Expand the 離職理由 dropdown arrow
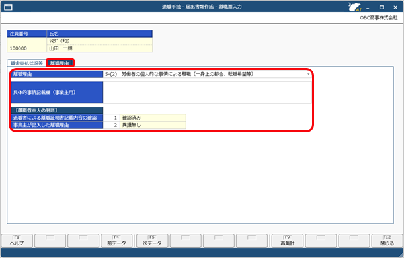This screenshot has width=404, height=258. tap(308, 74)
